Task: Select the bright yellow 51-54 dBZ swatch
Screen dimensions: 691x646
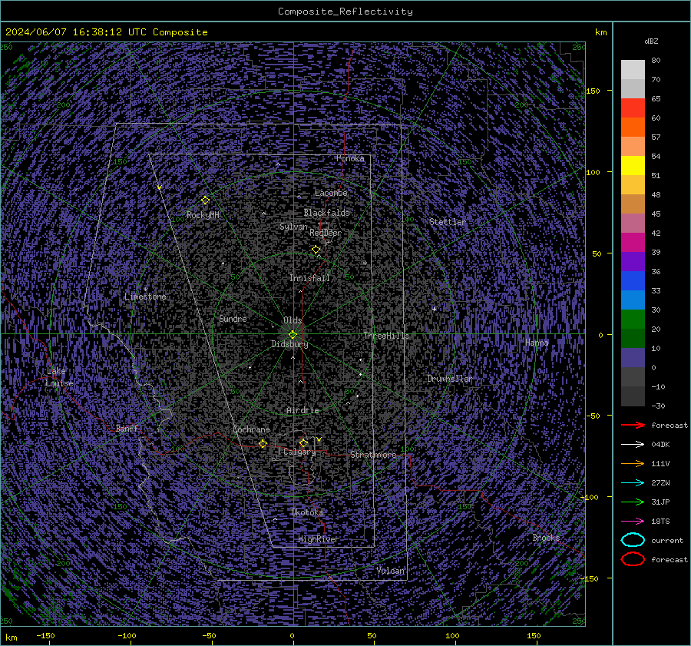Action: (633, 166)
